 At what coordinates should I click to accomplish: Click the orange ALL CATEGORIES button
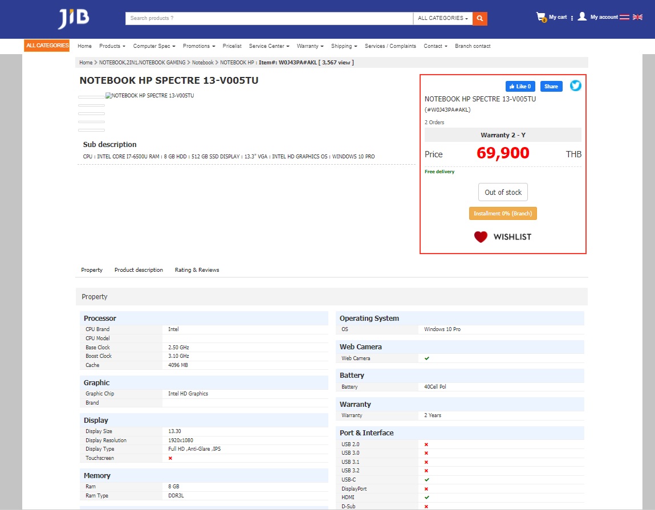coord(47,46)
